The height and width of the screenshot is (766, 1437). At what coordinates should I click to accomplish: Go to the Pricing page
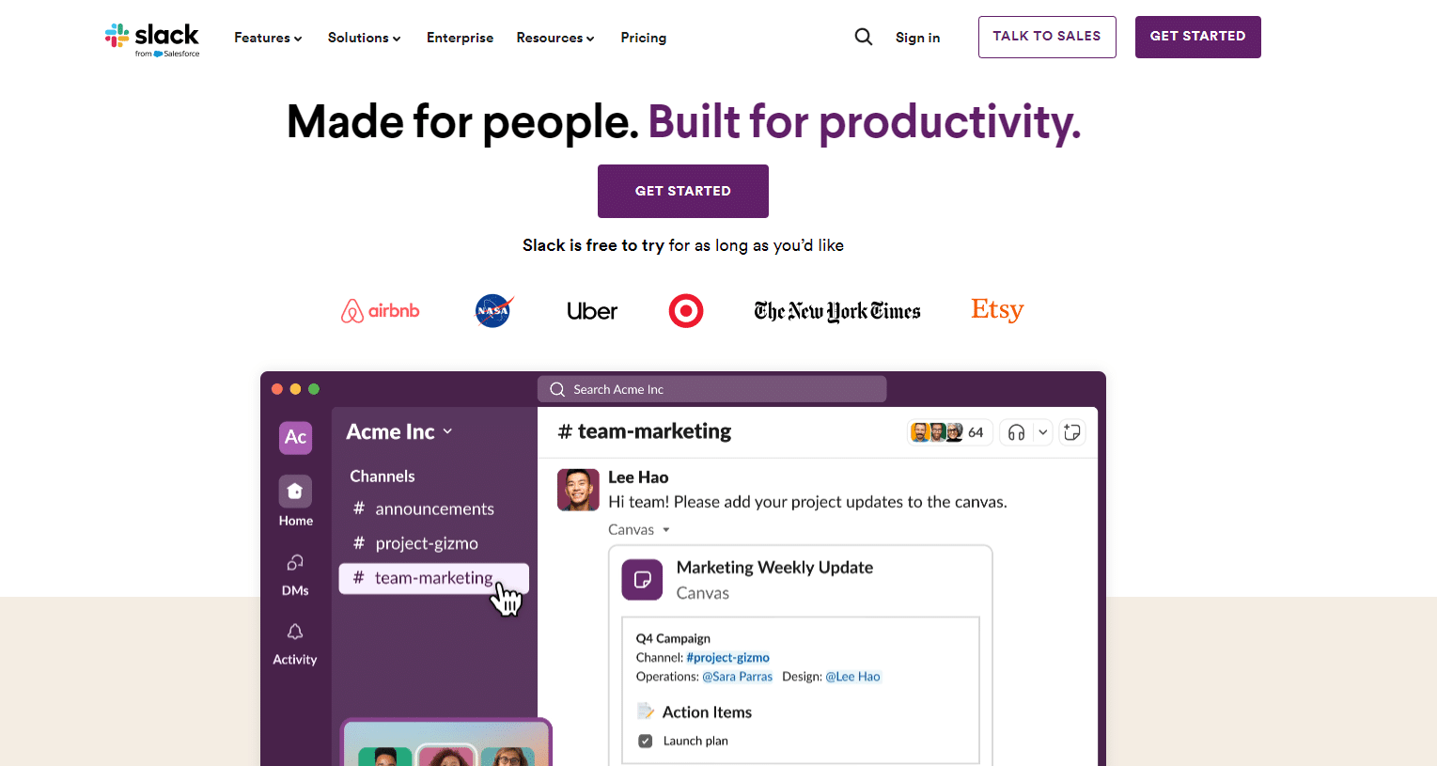tap(643, 38)
